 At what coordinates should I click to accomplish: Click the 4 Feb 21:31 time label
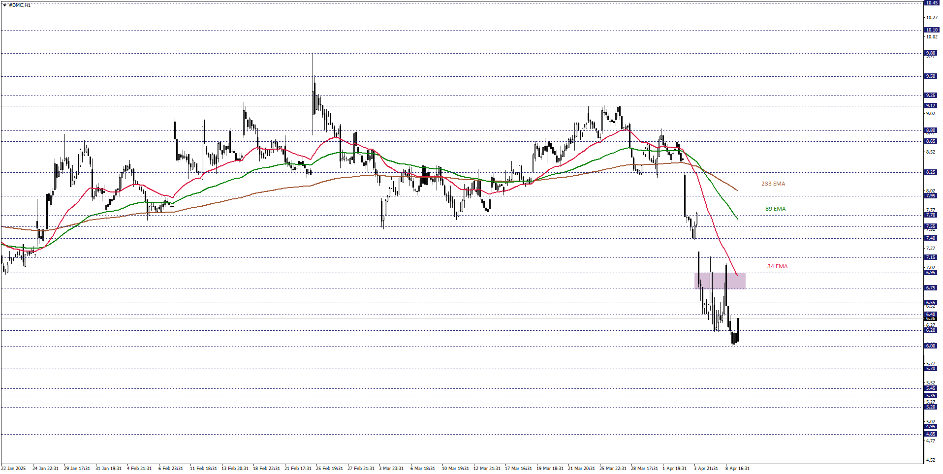[x=139, y=469]
